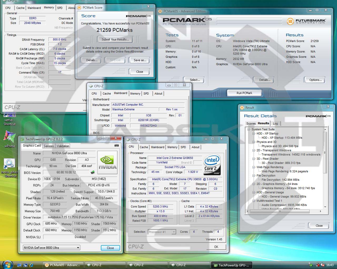Click vertical scrollbar thumb in Result list
The image size is (337, 269).
click(325, 153)
